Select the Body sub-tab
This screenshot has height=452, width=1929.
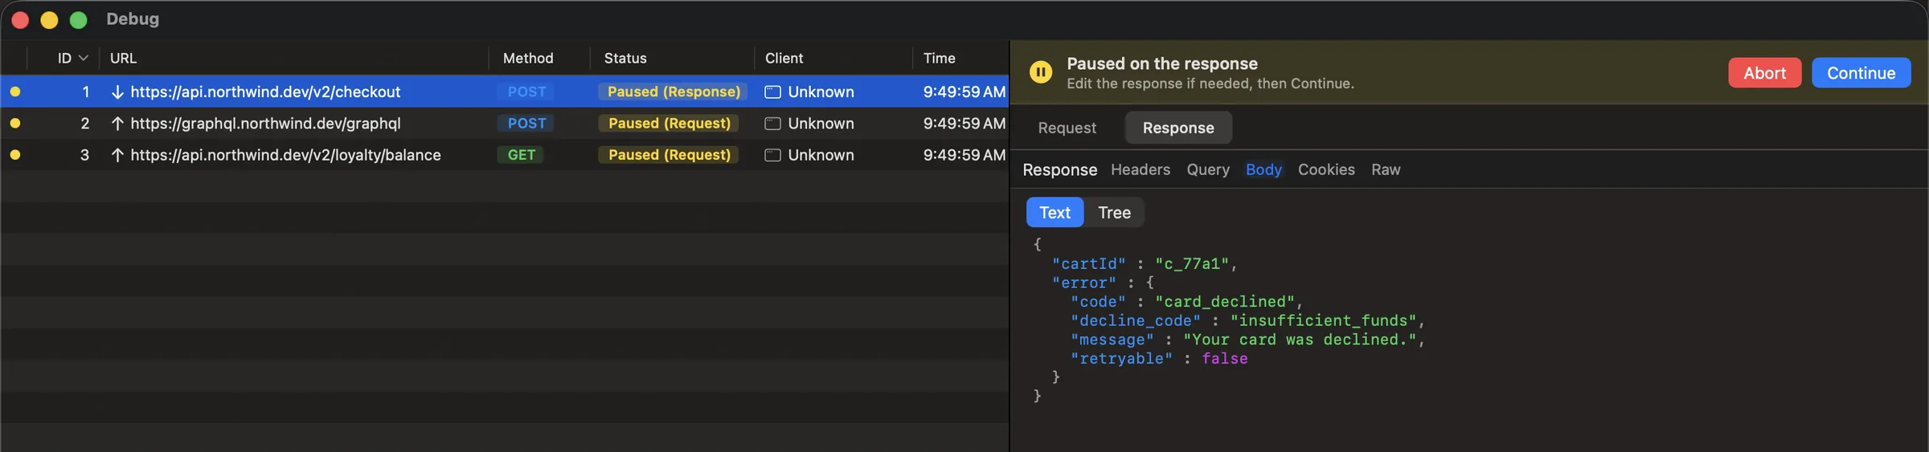pos(1263,169)
